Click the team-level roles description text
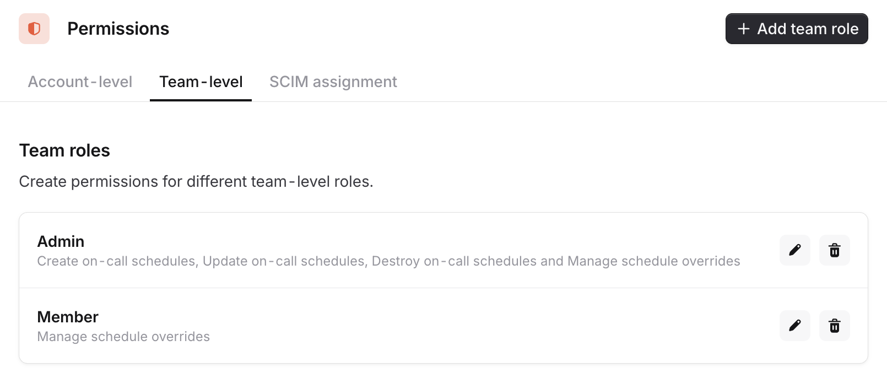The image size is (887, 378). point(196,181)
